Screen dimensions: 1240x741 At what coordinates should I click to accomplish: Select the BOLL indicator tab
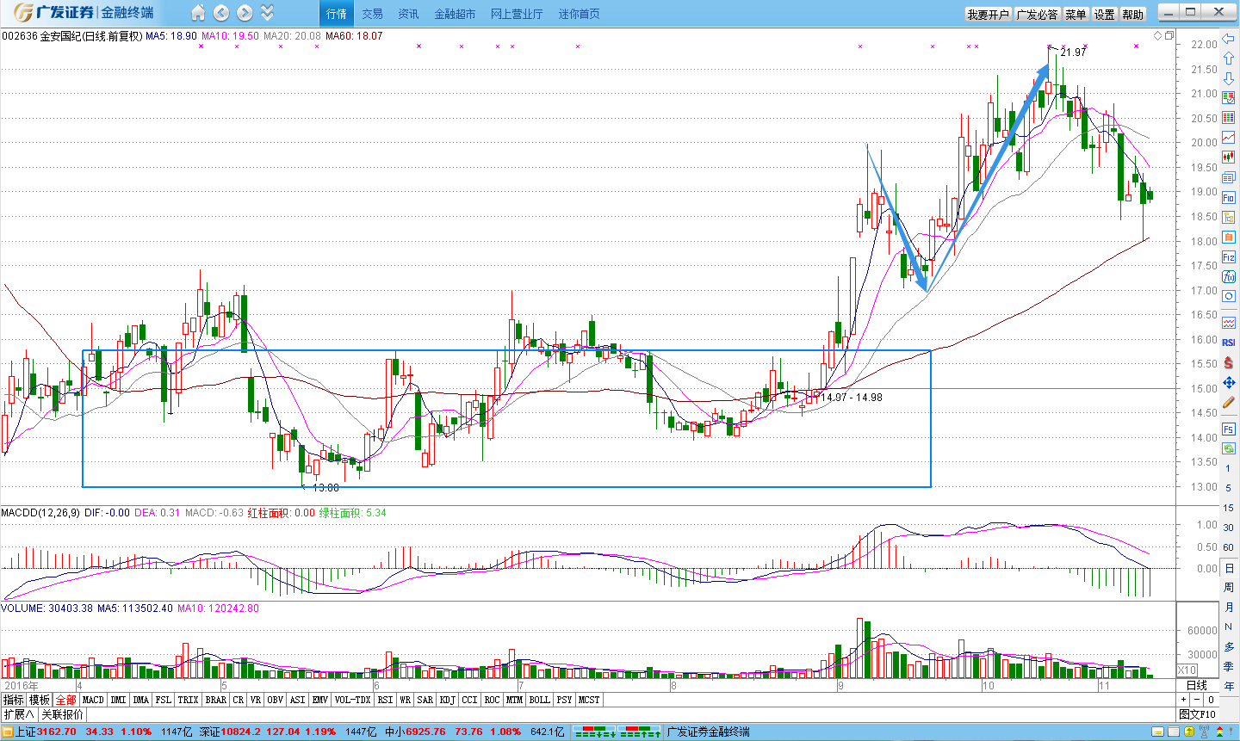[x=540, y=700]
